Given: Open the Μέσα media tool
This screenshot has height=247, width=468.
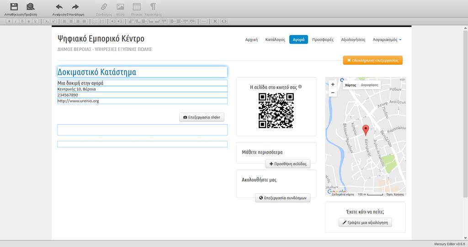Looking at the screenshot, I should point(120,6).
